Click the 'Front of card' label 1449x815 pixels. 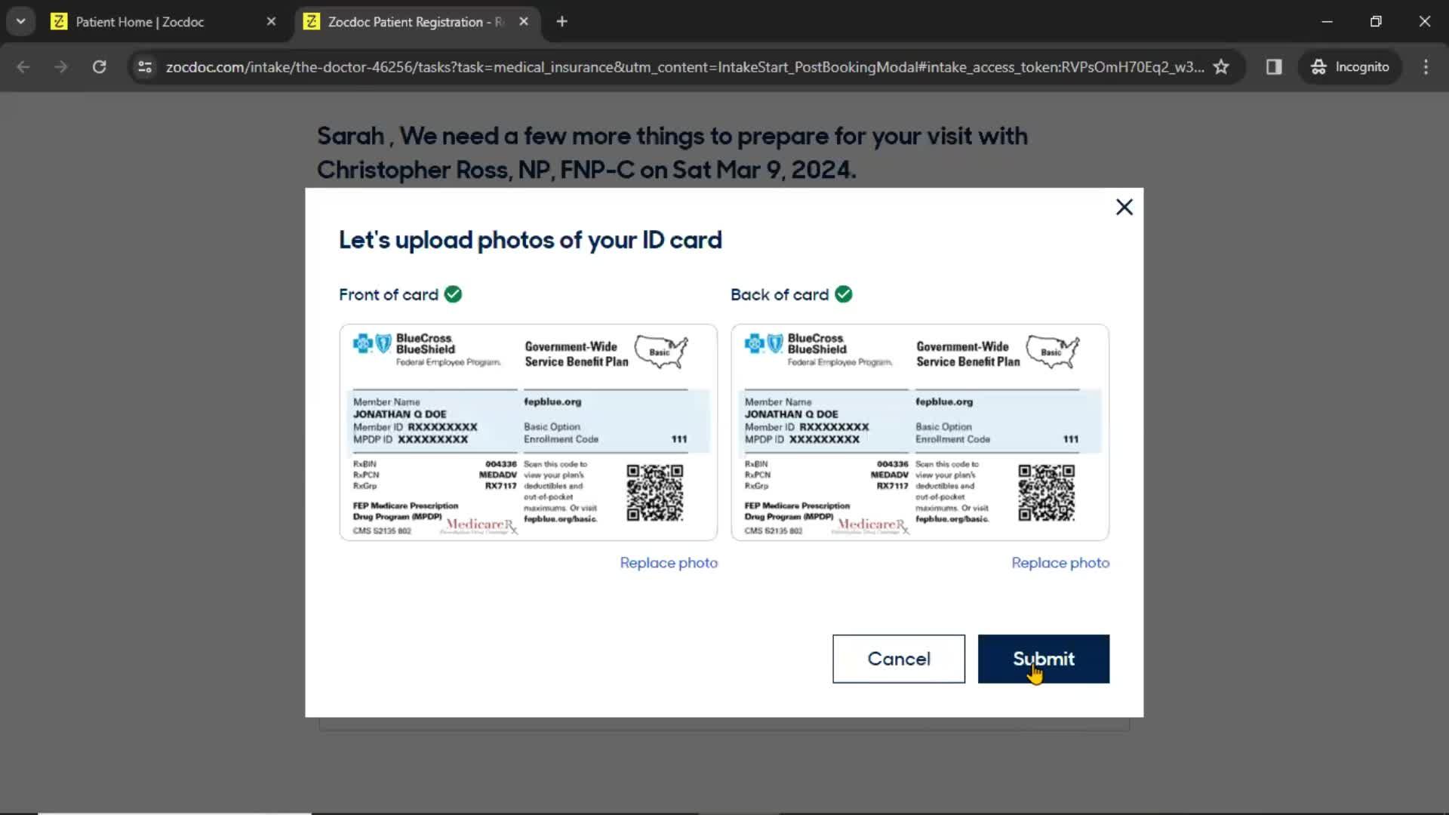point(388,294)
